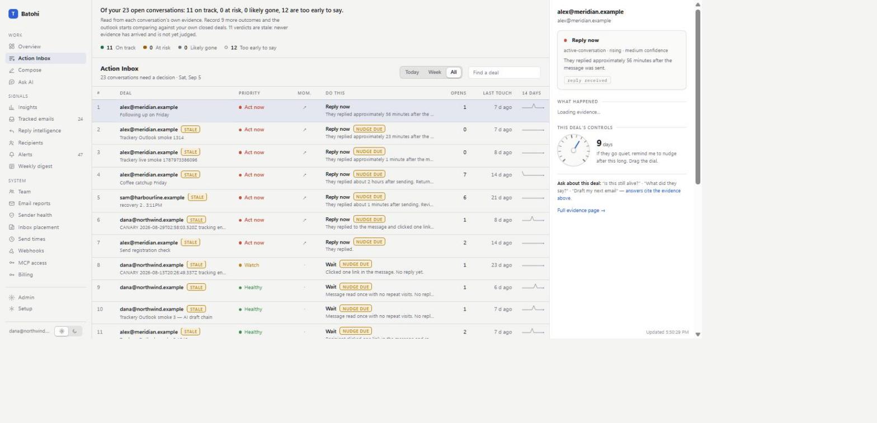Open Weekly digest menu label
The image size is (877, 423).
[x=35, y=167]
